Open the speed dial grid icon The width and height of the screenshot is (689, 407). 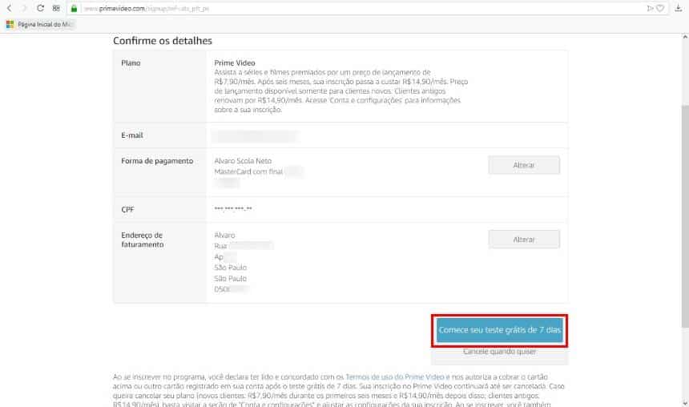(x=56, y=8)
